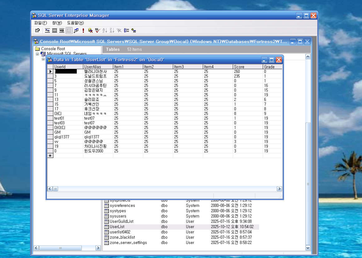Click Sort Ascending A-Z icon

(x=105, y=31)
